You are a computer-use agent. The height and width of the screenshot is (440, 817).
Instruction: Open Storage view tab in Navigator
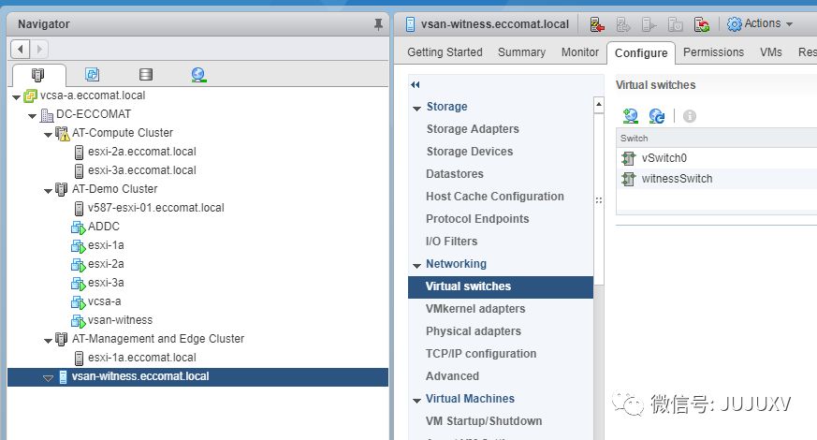[146, 75]
